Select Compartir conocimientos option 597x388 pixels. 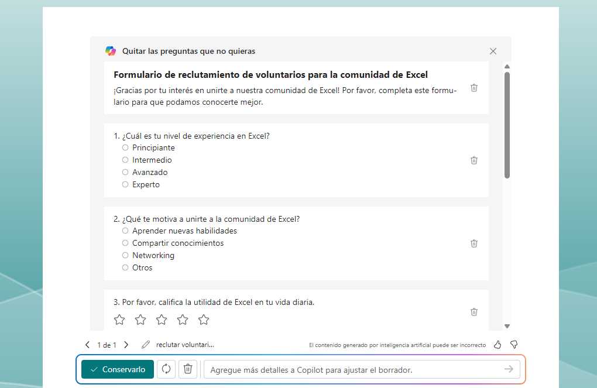[125, 242]
